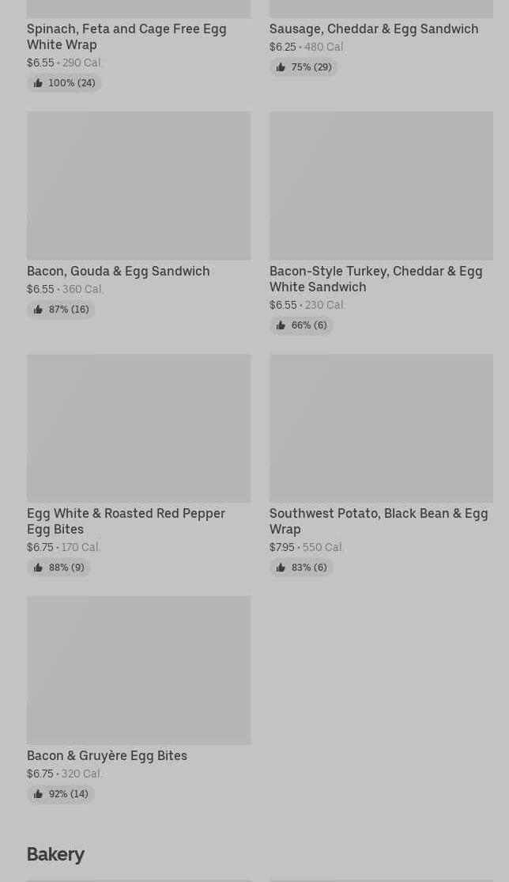Viewport: 509px width, 882px height.
Task: Click the Bacon, Gouda & Egg Sandwich image
Action: pyautogui.click(x=138, y=185)
